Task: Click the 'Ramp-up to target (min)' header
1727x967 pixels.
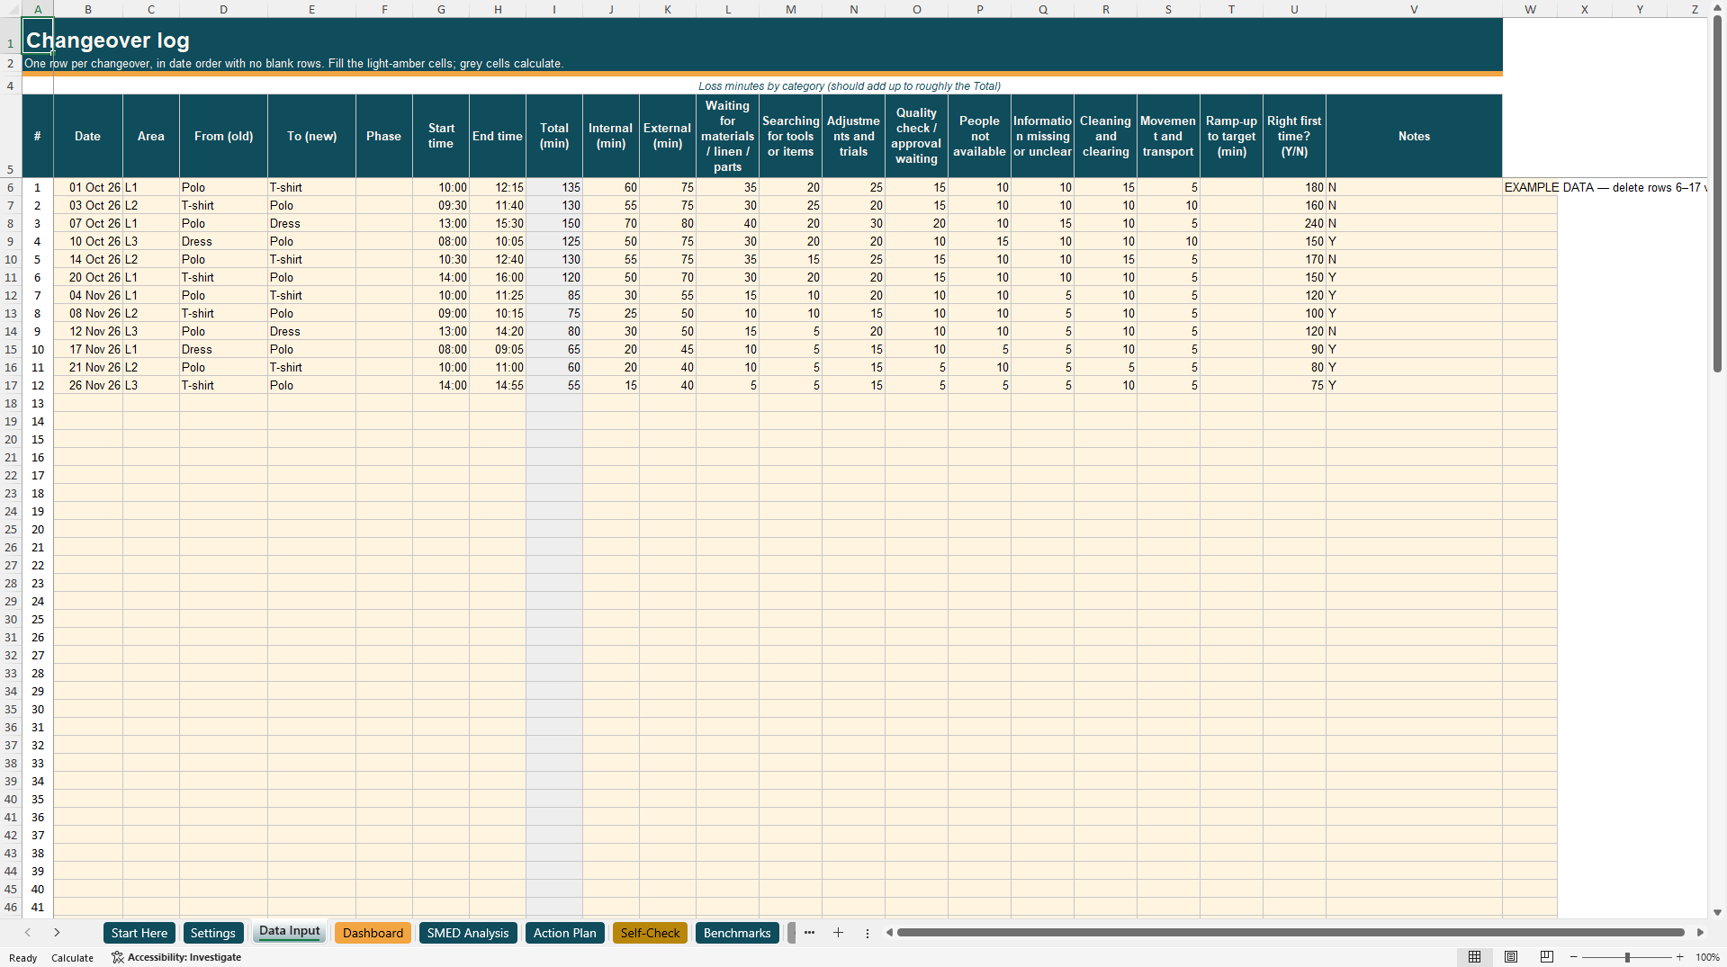Action: pos(1231,136)
